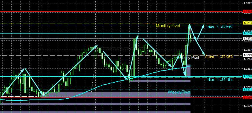The height and width of the screenshot is (113, 252).
Task: Click the 1.3231 axis price value
Action: 248,68
